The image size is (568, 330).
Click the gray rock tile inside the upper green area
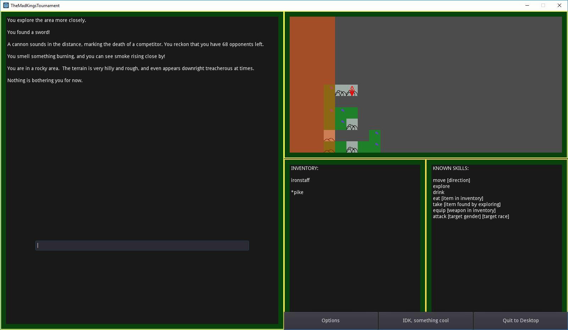point(352,124)
